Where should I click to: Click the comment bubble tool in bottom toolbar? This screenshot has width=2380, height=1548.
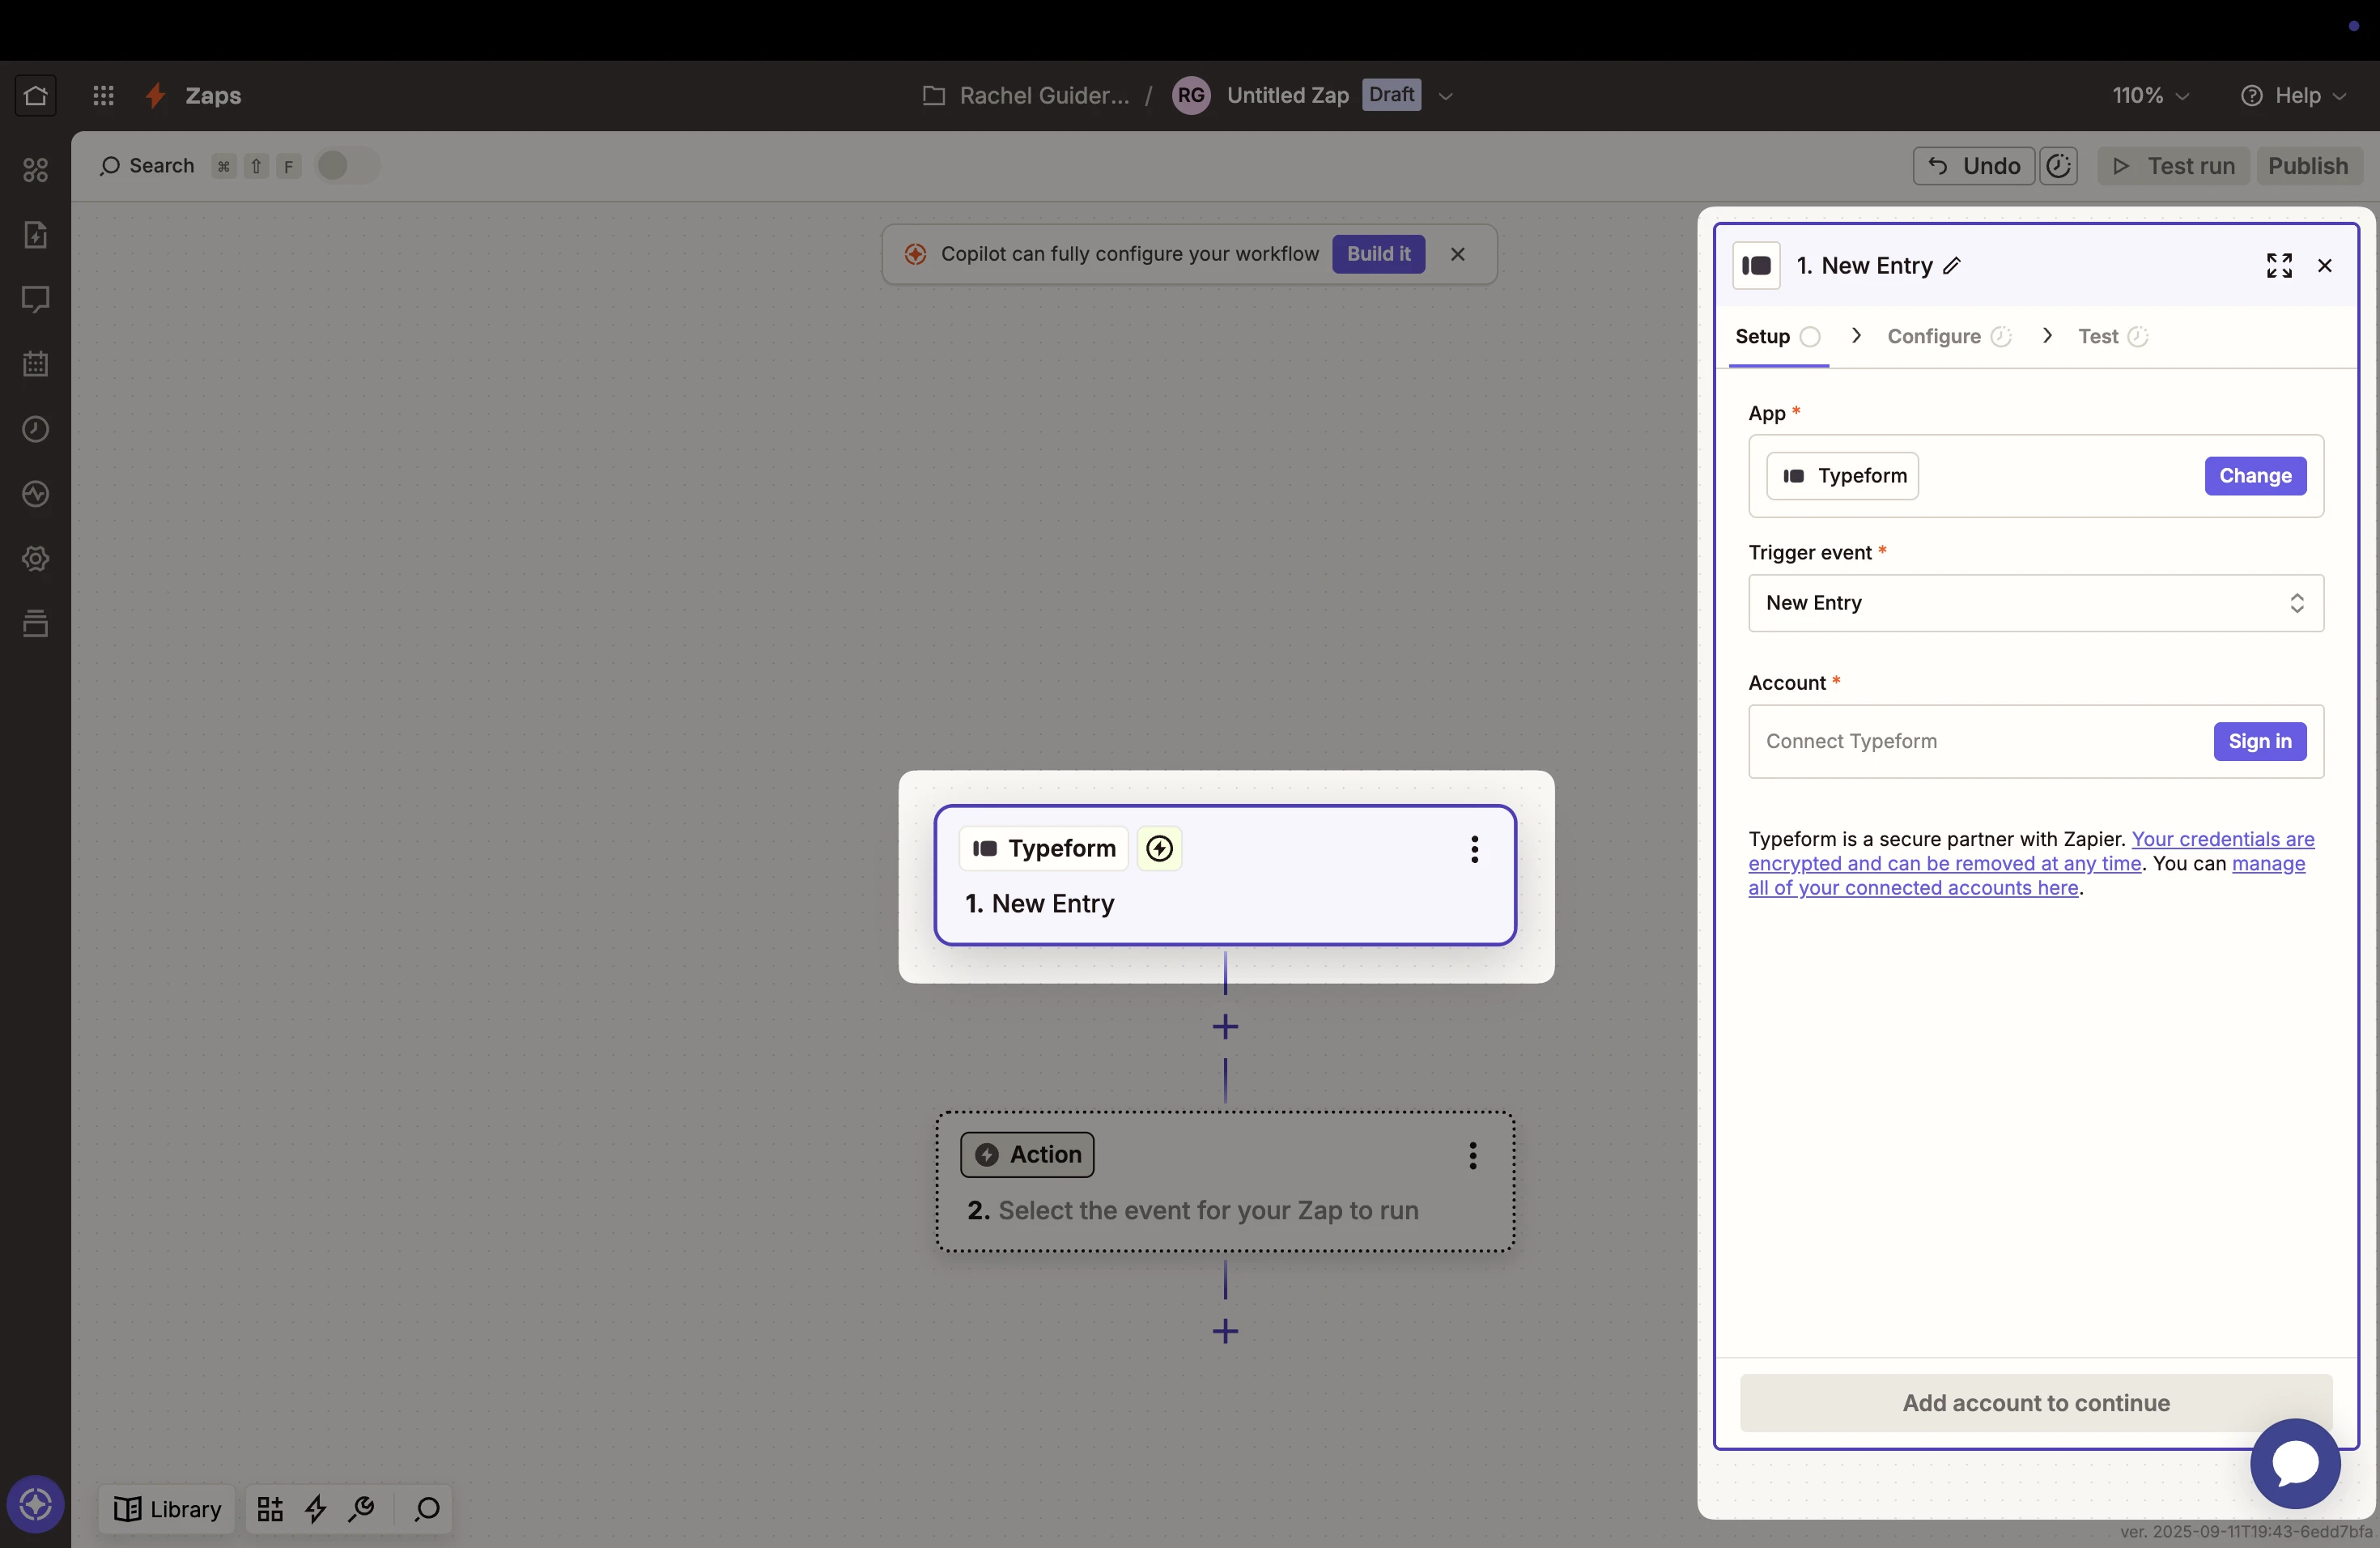[427, 1509]
